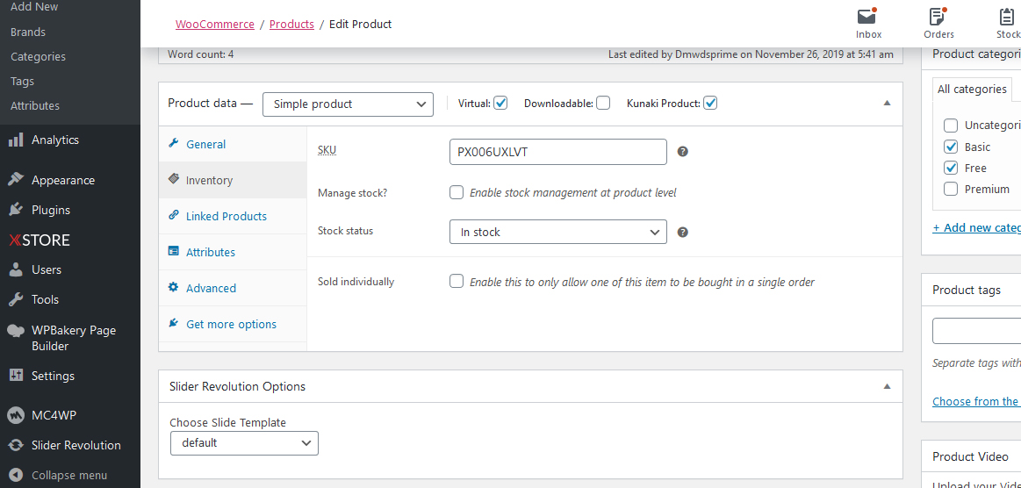The width and height of the screenshot is (1021, 488).
Task: Collapse the Slider Revolution Options panel
Action: point(886,386)
